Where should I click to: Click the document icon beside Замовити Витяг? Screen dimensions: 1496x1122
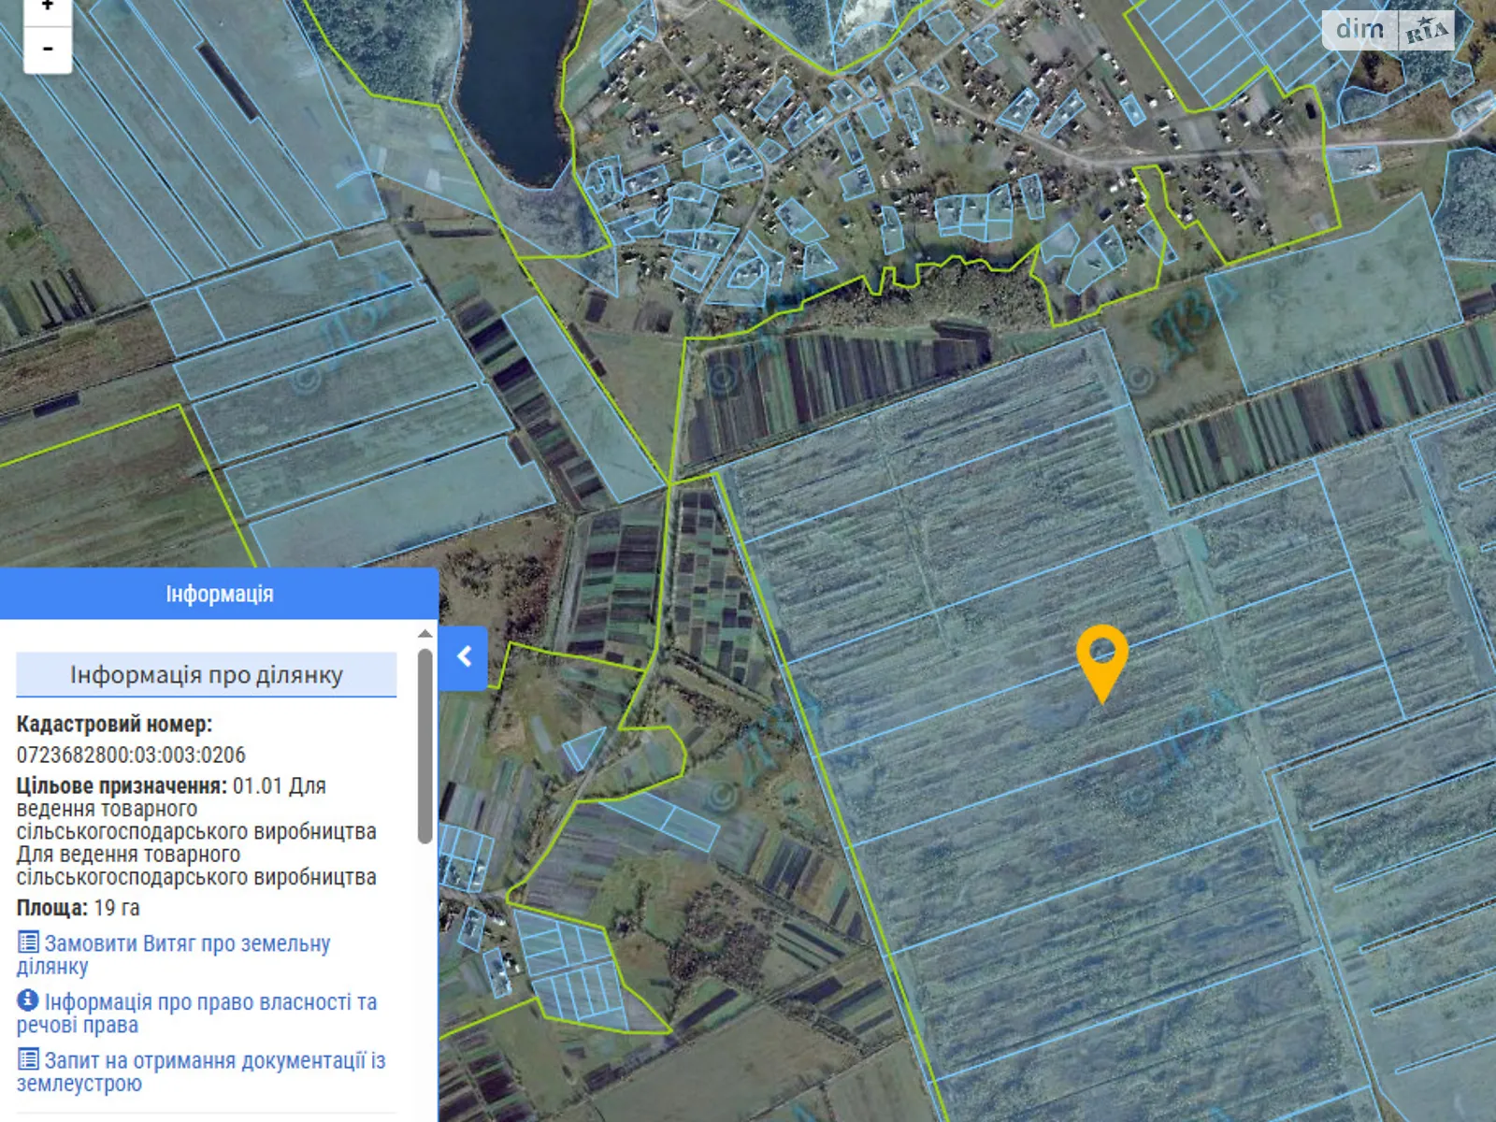[29, 942]
